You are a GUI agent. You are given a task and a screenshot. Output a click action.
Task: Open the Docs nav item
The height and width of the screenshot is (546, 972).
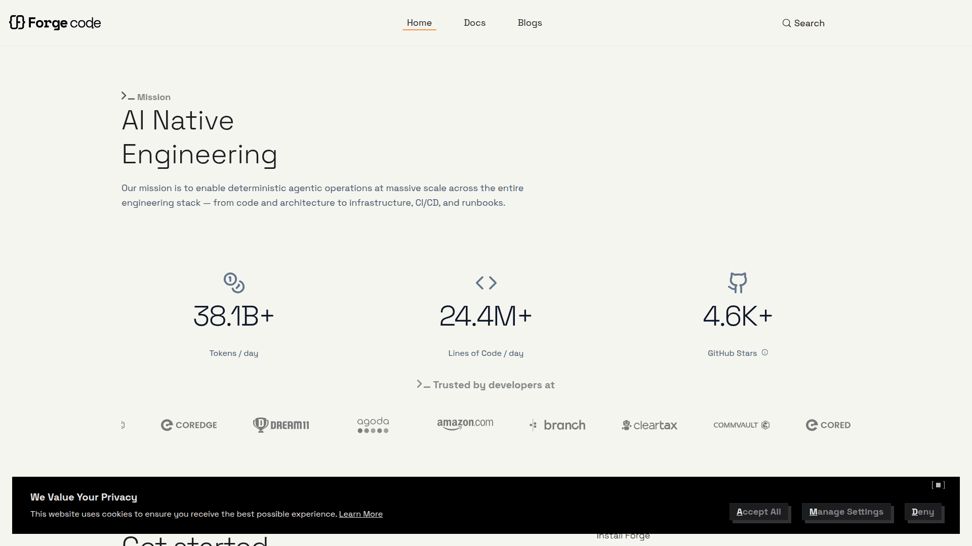474,23
